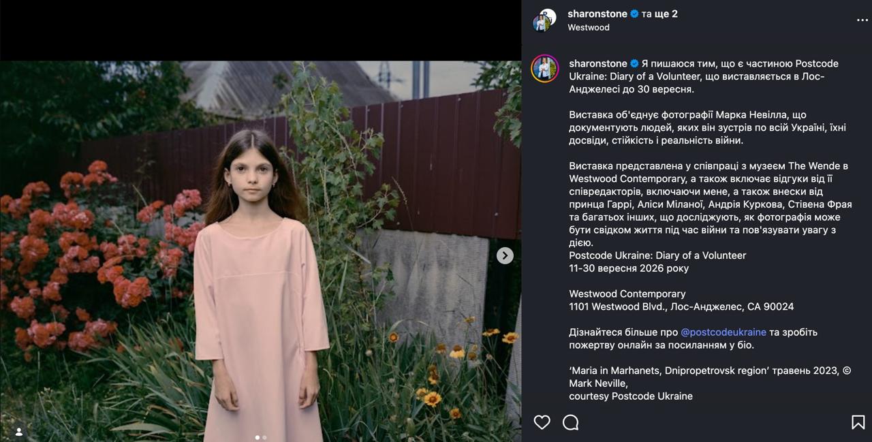Click the photo of the girl
This screenshot has width=872, height=442.
pyautogui.click(x=260, y=251)
